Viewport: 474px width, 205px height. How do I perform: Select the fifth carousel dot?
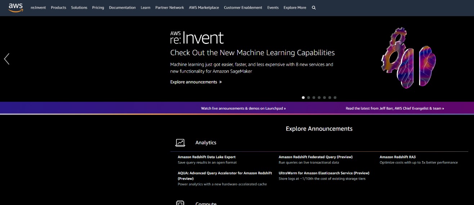click(x=324, y=97)
